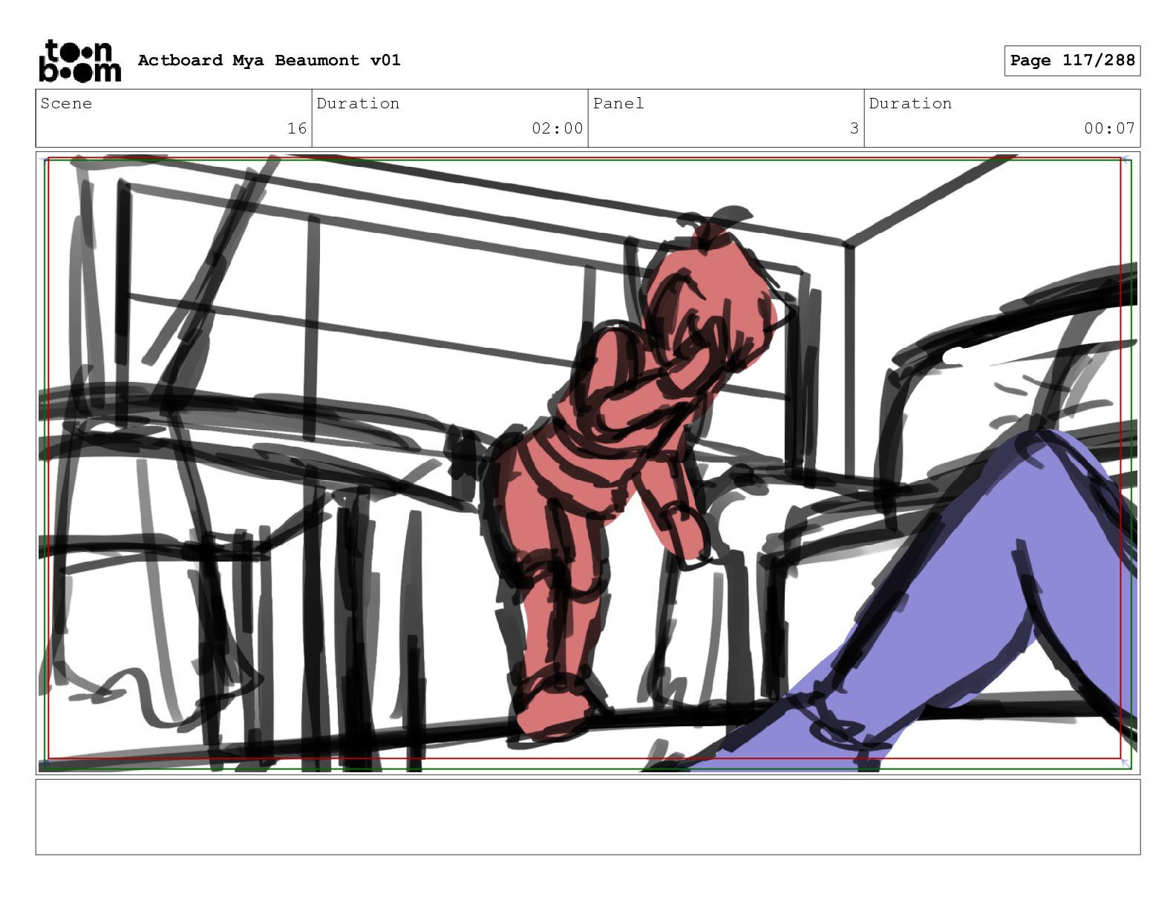Select the title text 'Actboard Mya Beaumont v01'
This screenshot has width=1176, height=908.
(269, 60)
